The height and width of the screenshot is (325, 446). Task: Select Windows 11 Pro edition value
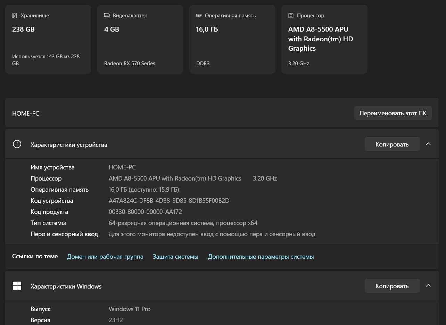130,309
